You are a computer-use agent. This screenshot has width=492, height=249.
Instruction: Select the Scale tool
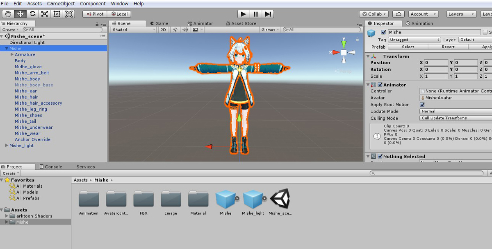point(45,14)
